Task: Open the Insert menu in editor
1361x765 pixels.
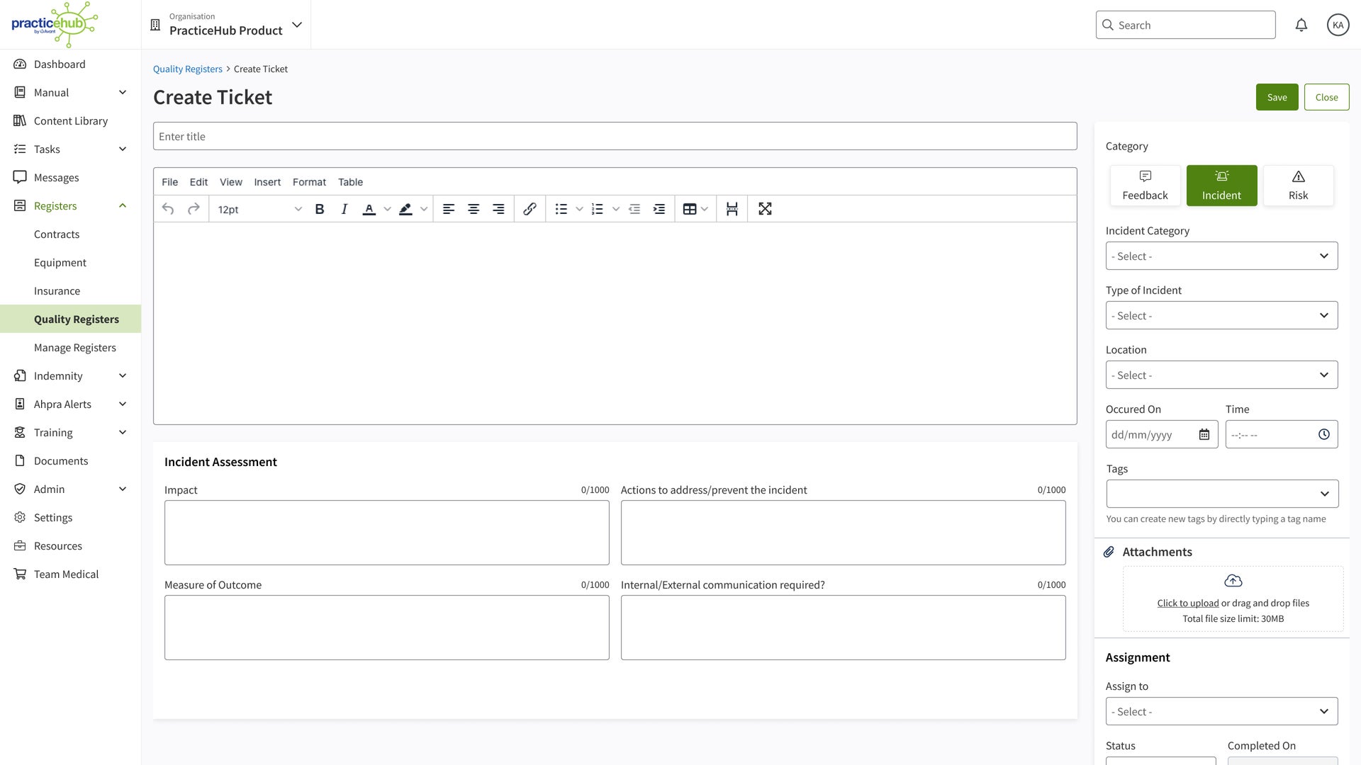Action: click(x=267, y=182)
